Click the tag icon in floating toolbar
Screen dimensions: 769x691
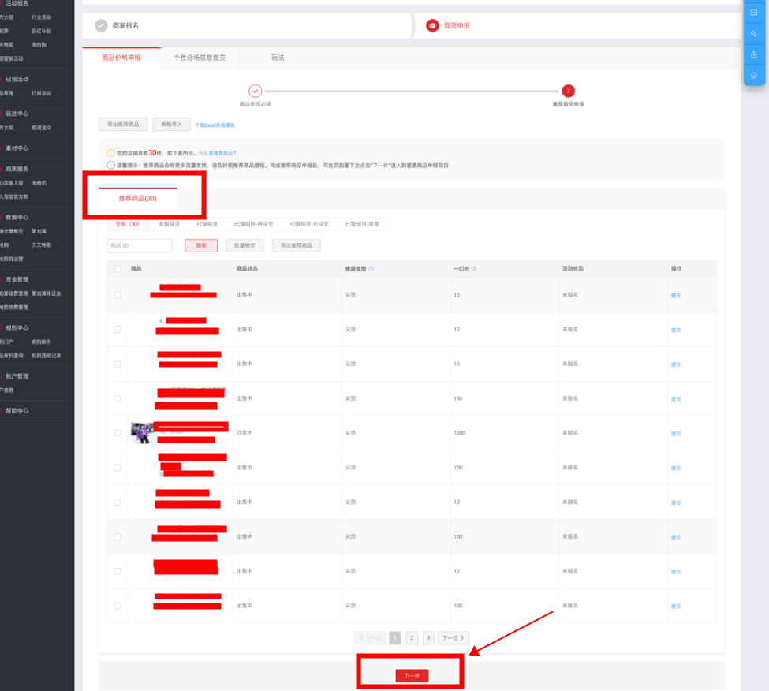click(754, 34)
